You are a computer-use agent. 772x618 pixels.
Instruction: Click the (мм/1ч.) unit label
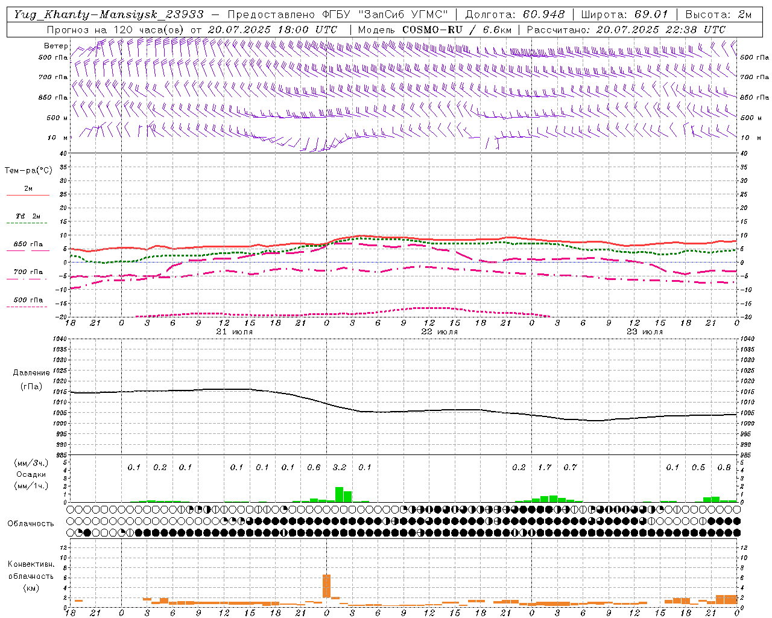pyautogui.click(x=31, y=486)
